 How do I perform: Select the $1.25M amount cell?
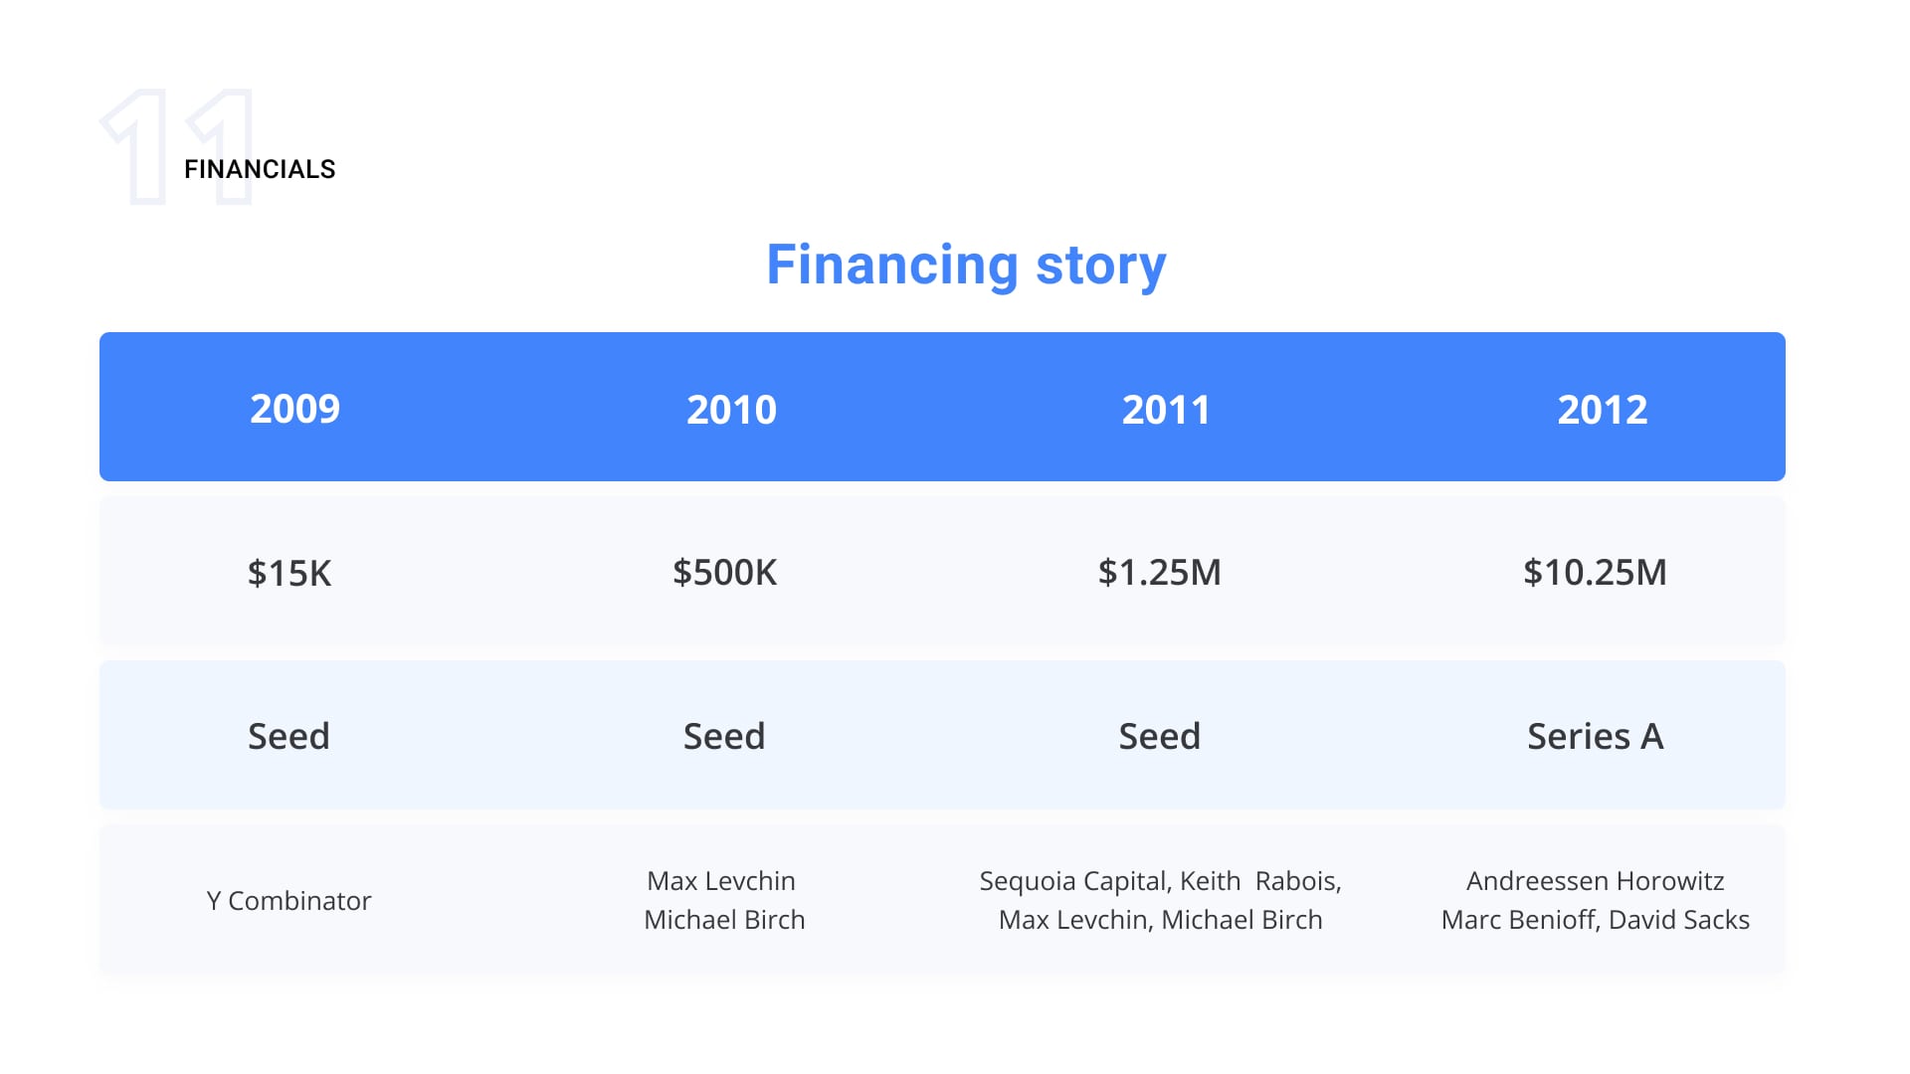[1159, 572]
